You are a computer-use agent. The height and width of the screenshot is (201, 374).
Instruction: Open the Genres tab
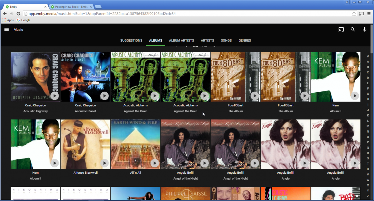point(245,40)
